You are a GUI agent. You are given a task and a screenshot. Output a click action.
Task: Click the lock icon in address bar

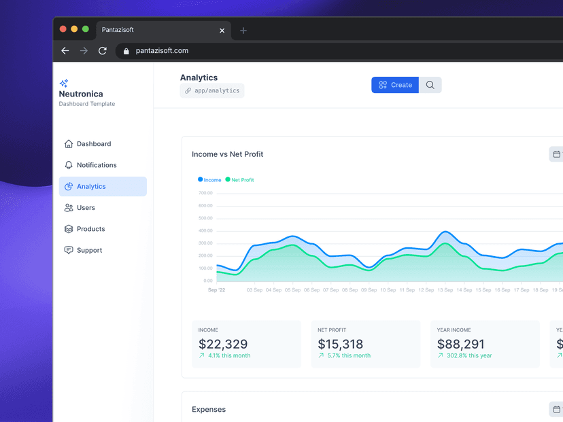[126, 52]
